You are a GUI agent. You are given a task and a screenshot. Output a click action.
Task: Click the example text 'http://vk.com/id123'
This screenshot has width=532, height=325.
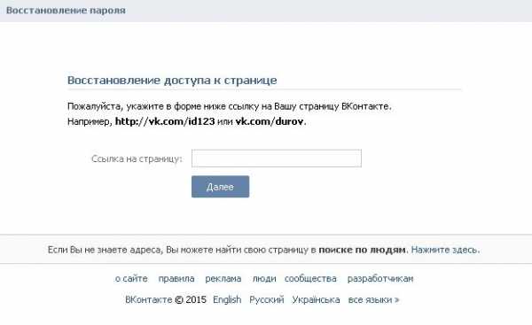point(165,121)
